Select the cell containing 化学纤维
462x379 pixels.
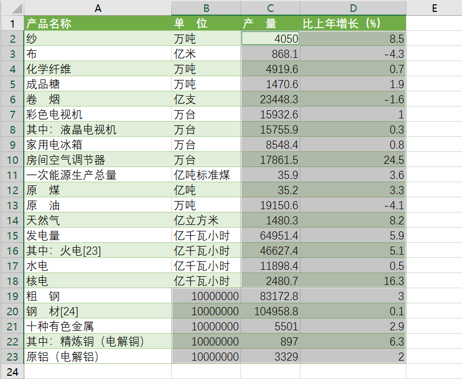click(x=98, y=69)
